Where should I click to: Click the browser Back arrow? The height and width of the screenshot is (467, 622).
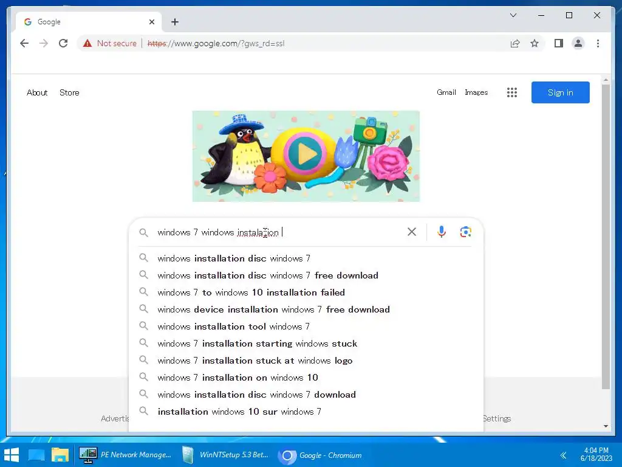pos(24,43)
